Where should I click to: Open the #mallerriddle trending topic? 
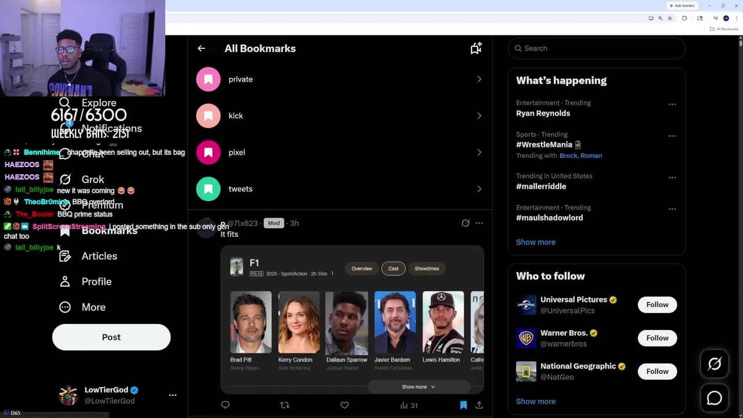pos(541,186)
